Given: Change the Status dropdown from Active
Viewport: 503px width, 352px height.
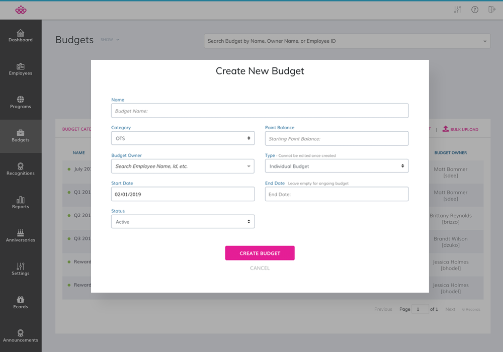Looking at the screenshot, I should (x=183, y=221).
